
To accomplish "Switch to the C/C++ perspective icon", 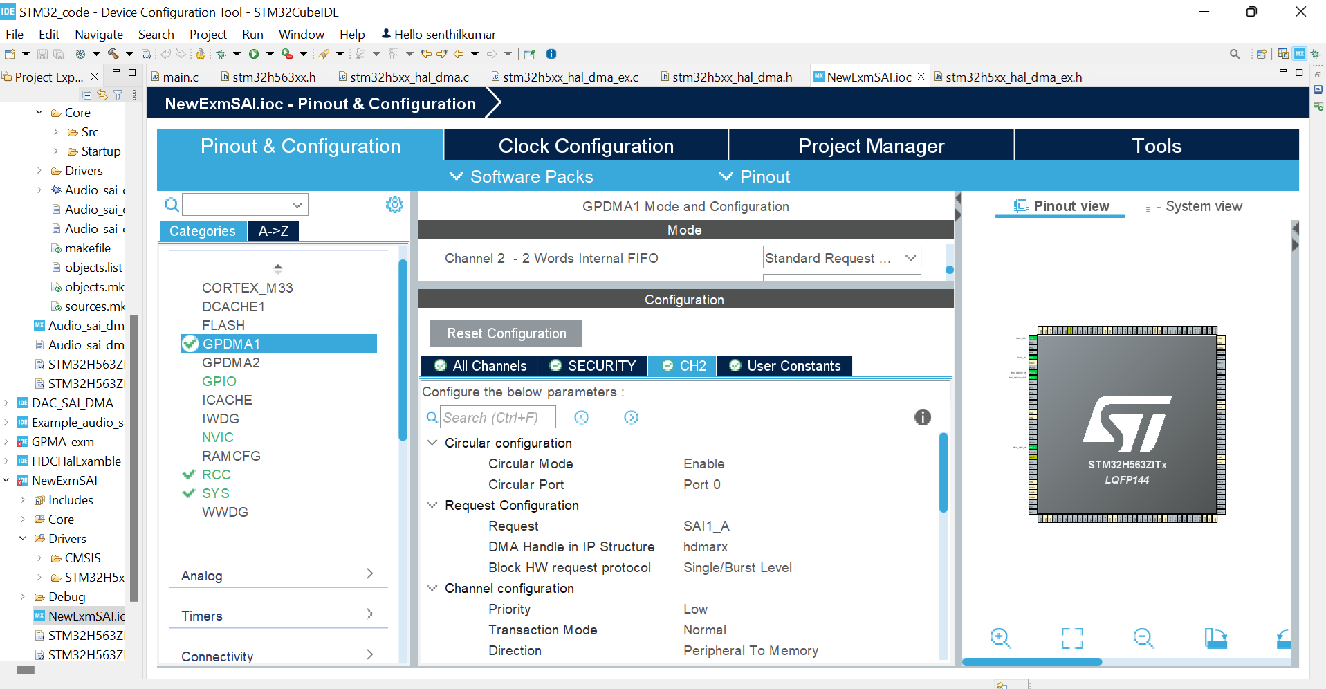I will point(1283,54).
